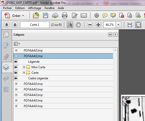Open the Attachments paperclip panel
145x121 pixels.
(6, 56)
